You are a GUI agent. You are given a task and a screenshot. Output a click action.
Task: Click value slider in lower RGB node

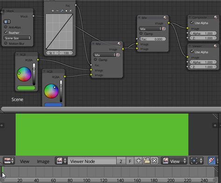[x=61, y=91]
